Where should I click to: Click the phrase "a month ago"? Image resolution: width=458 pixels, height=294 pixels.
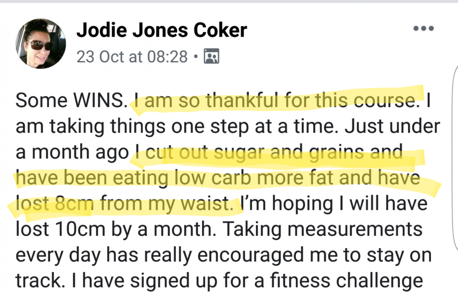point(72,152)
